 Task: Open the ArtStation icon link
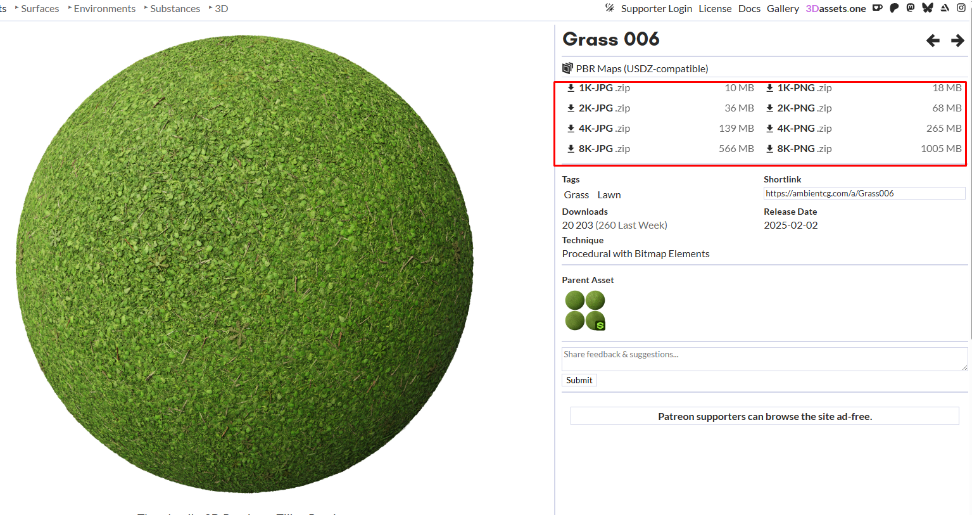[x=945, y=8]
